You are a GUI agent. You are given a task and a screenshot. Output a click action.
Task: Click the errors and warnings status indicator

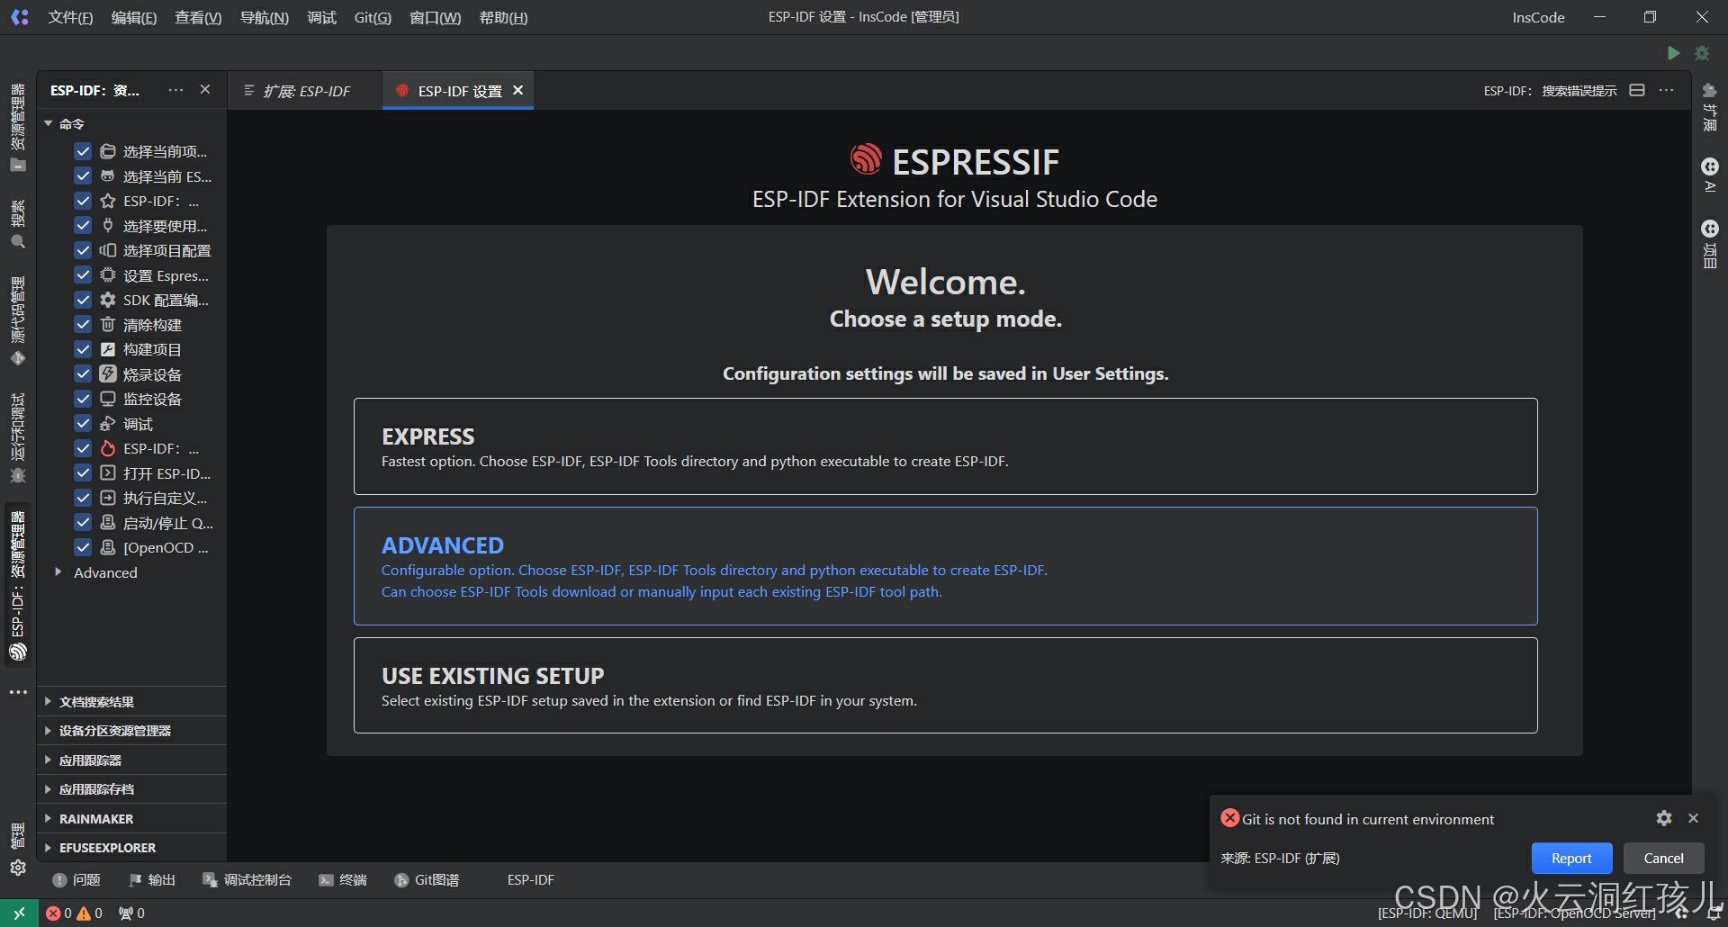point(74,913)
